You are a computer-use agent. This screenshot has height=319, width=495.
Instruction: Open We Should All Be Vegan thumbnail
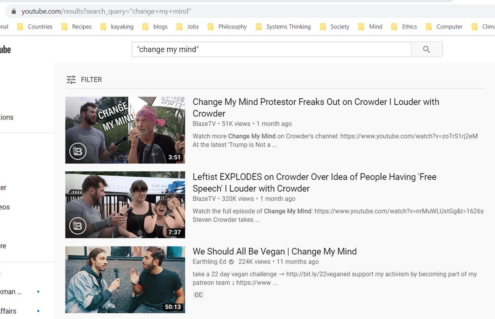coord(125,280)
